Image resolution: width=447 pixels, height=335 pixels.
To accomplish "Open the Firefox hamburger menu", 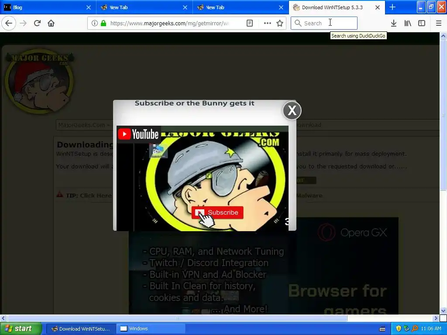I will (x=438, y=23).
